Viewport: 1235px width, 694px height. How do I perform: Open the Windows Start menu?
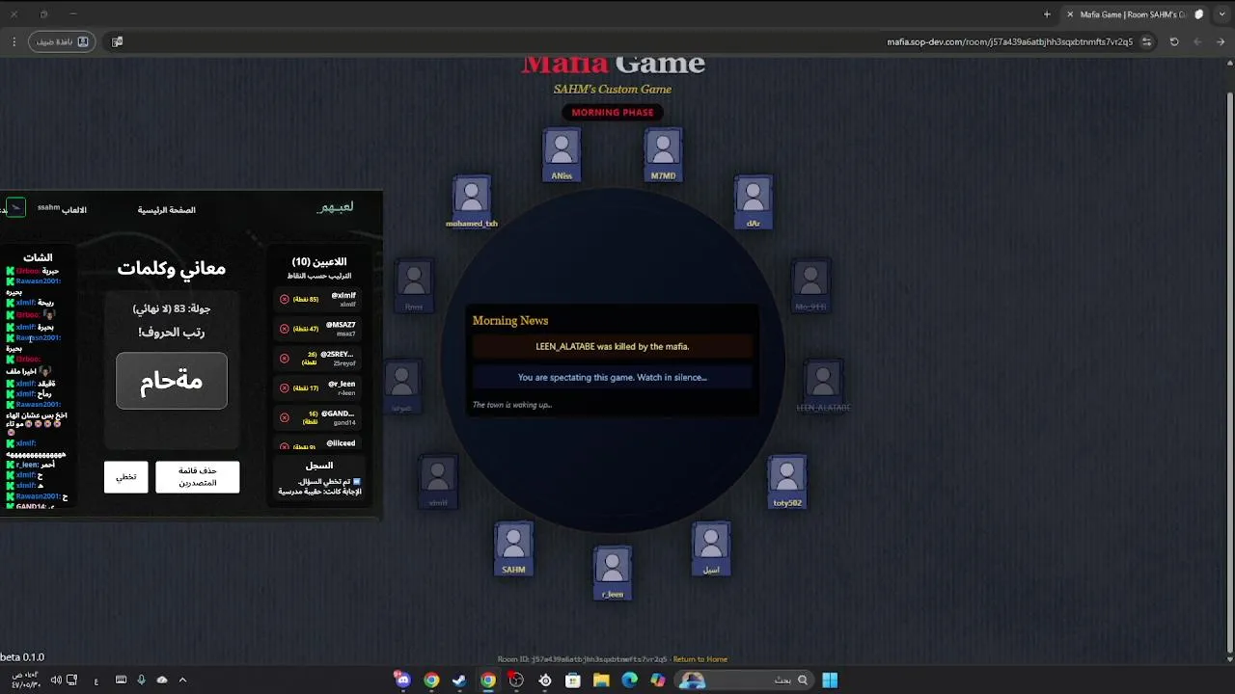click(x=830, y=680)
